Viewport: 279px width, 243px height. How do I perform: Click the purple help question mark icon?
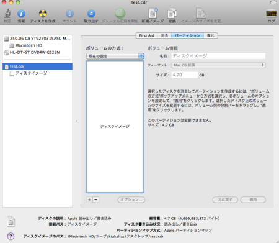tap(11, 236)
